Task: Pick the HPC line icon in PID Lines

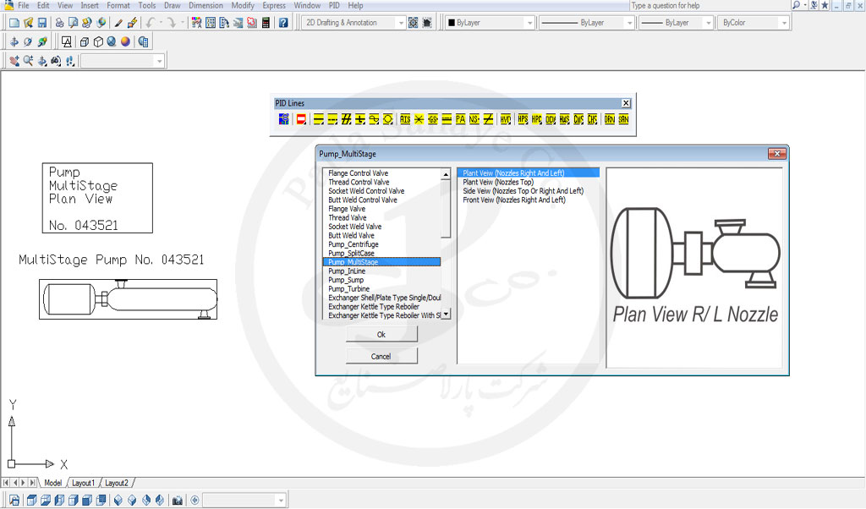Action: tap(537, 119)
